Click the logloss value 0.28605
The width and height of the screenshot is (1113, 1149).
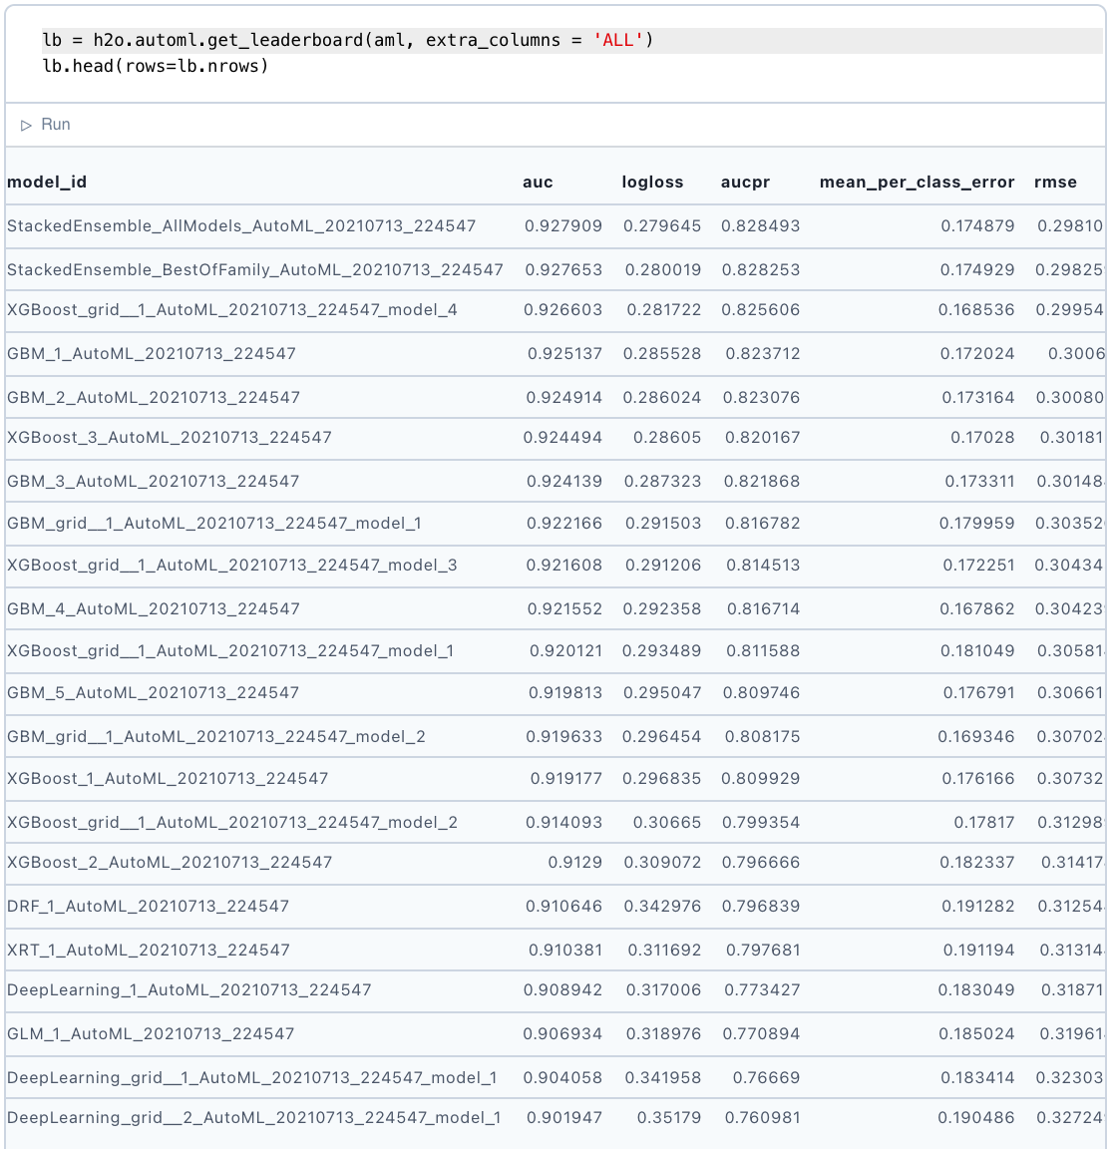tap(667, 438)
